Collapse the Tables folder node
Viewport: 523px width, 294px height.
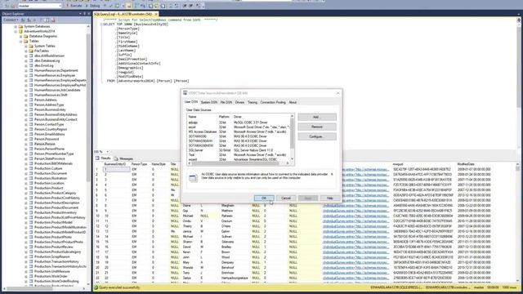pyautogui.click(x=20, y=41)
